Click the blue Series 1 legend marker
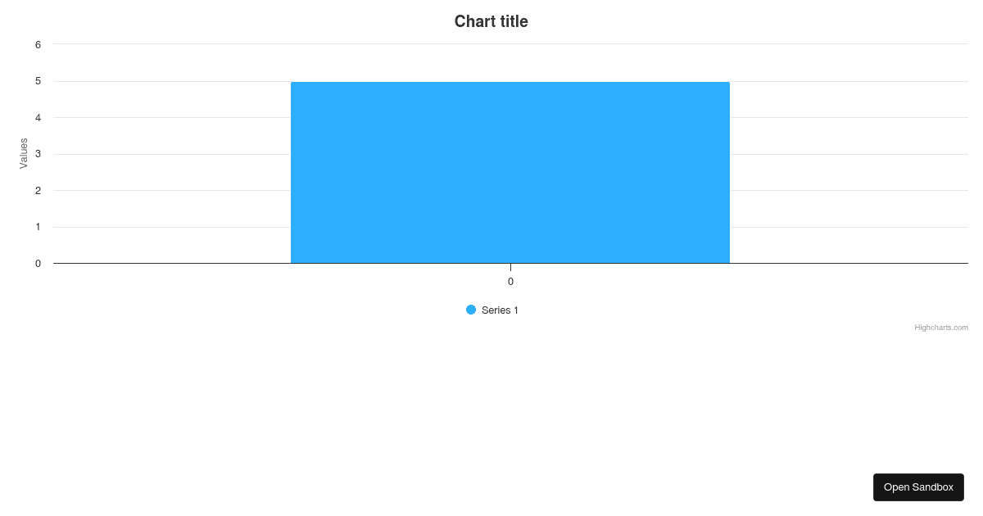This screenshot has width=983, height=516. [x=469, y=310]
